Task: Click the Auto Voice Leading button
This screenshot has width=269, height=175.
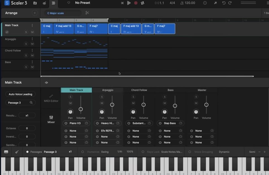Action: coord(20,94)
